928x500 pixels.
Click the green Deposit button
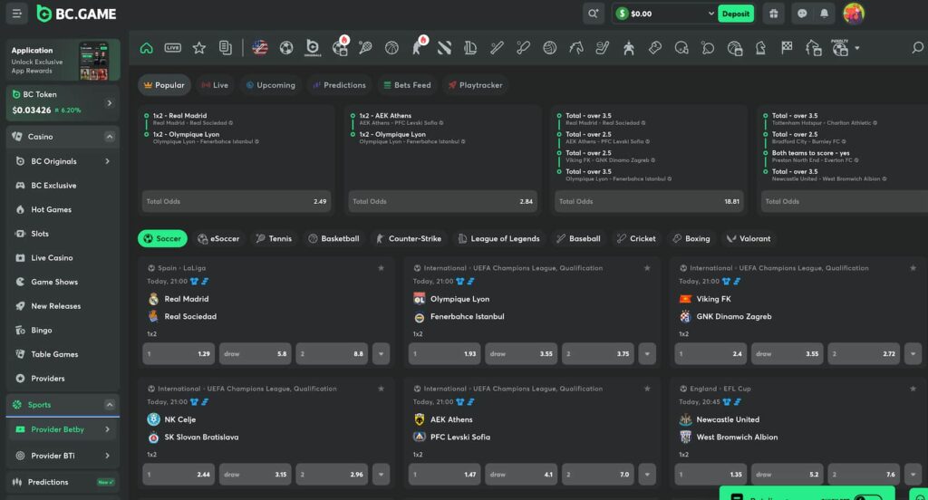(736, 14)
